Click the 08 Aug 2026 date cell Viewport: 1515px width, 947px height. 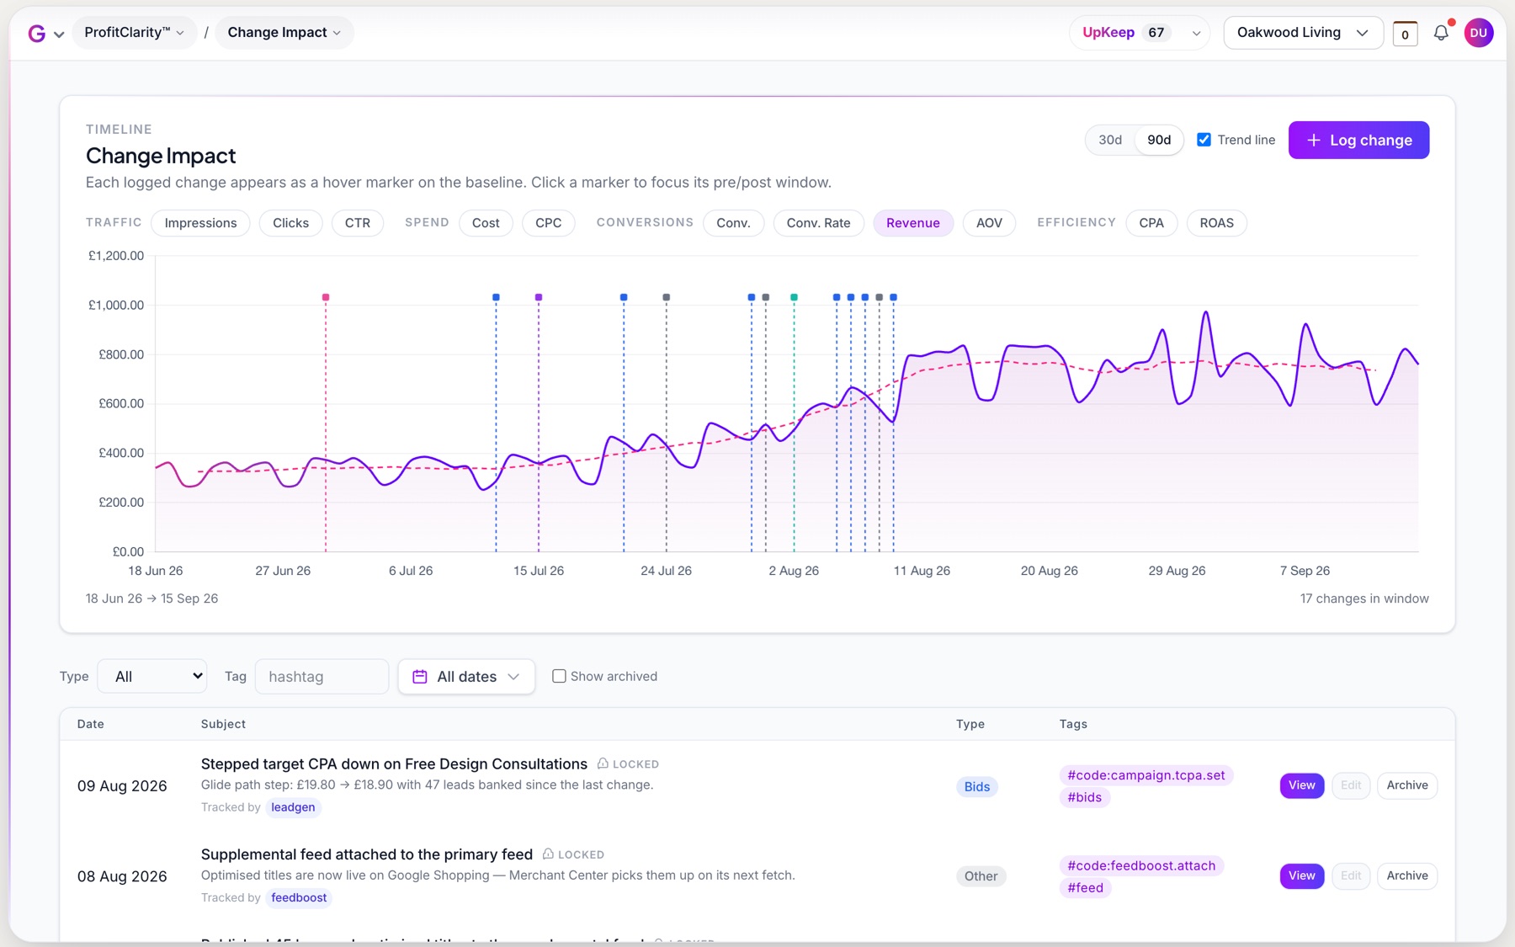[122, 875]
